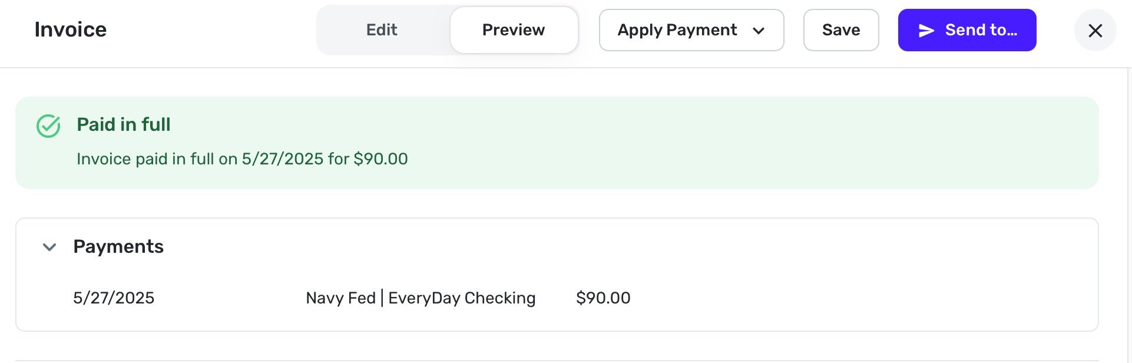Image resolution: width=1132 pixels, height=363 pixels.
Task: Click the Apply Payment label text
Action: pos(677,30)
